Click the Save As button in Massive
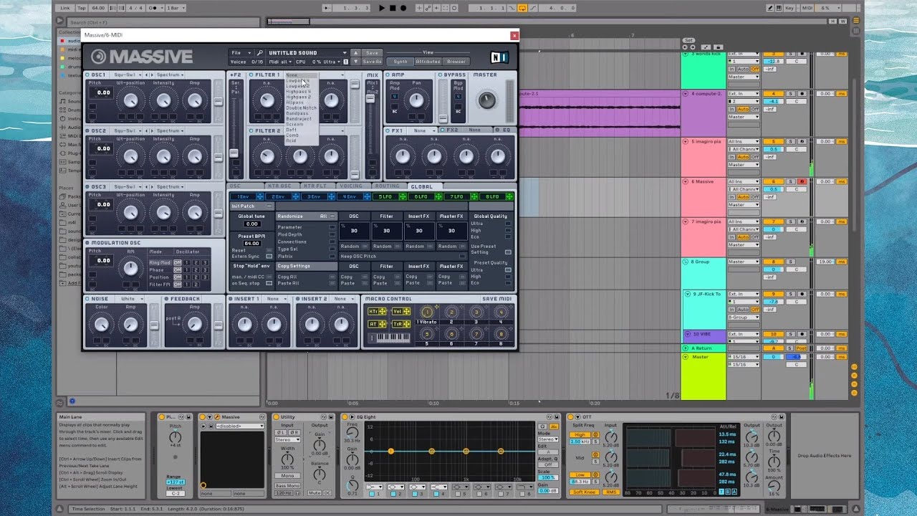The image size is (917, 516). tap(373, 62)
